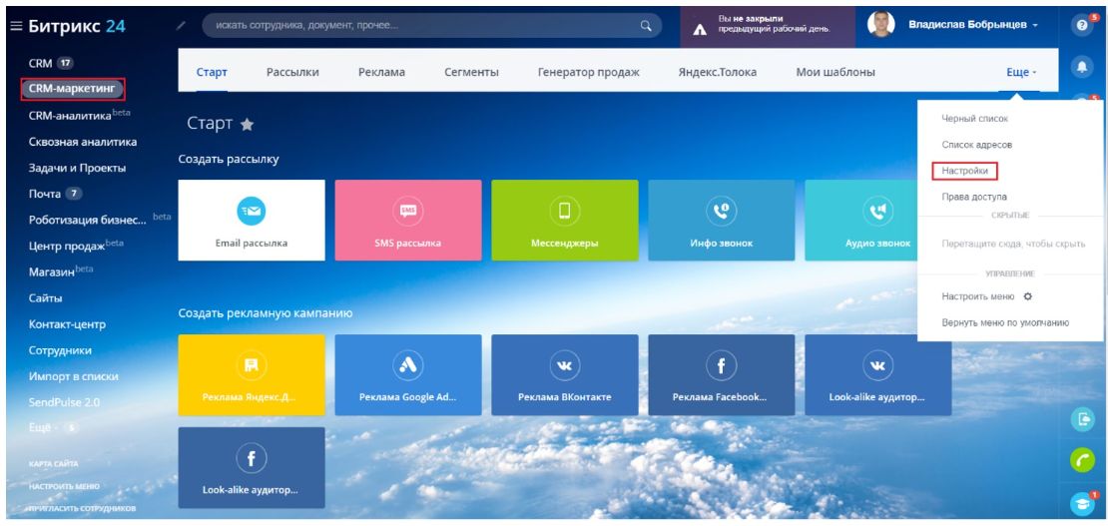The height and width of the screenshot is (526, 1108).
Task: Select Настройки in dropdown menu
Action: click(964, 171)
